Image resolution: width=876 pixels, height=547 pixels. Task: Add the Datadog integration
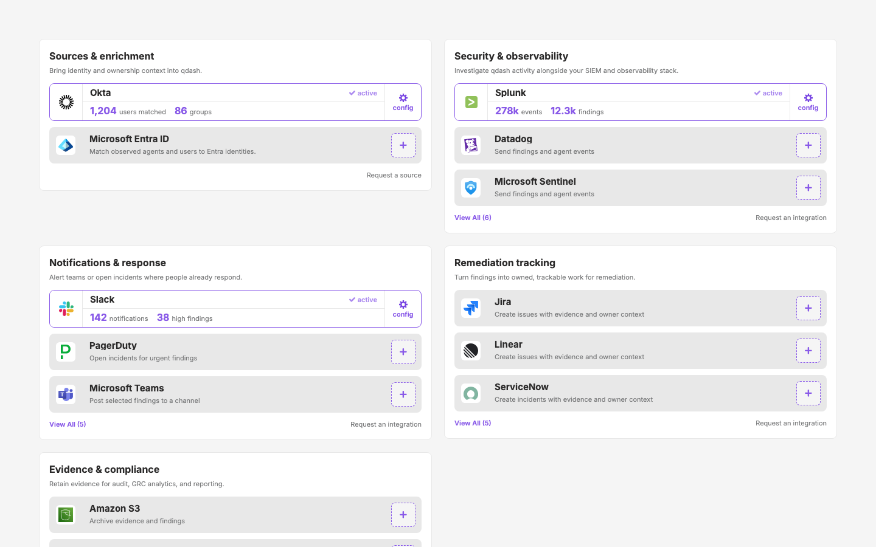[x=808, y=145]
